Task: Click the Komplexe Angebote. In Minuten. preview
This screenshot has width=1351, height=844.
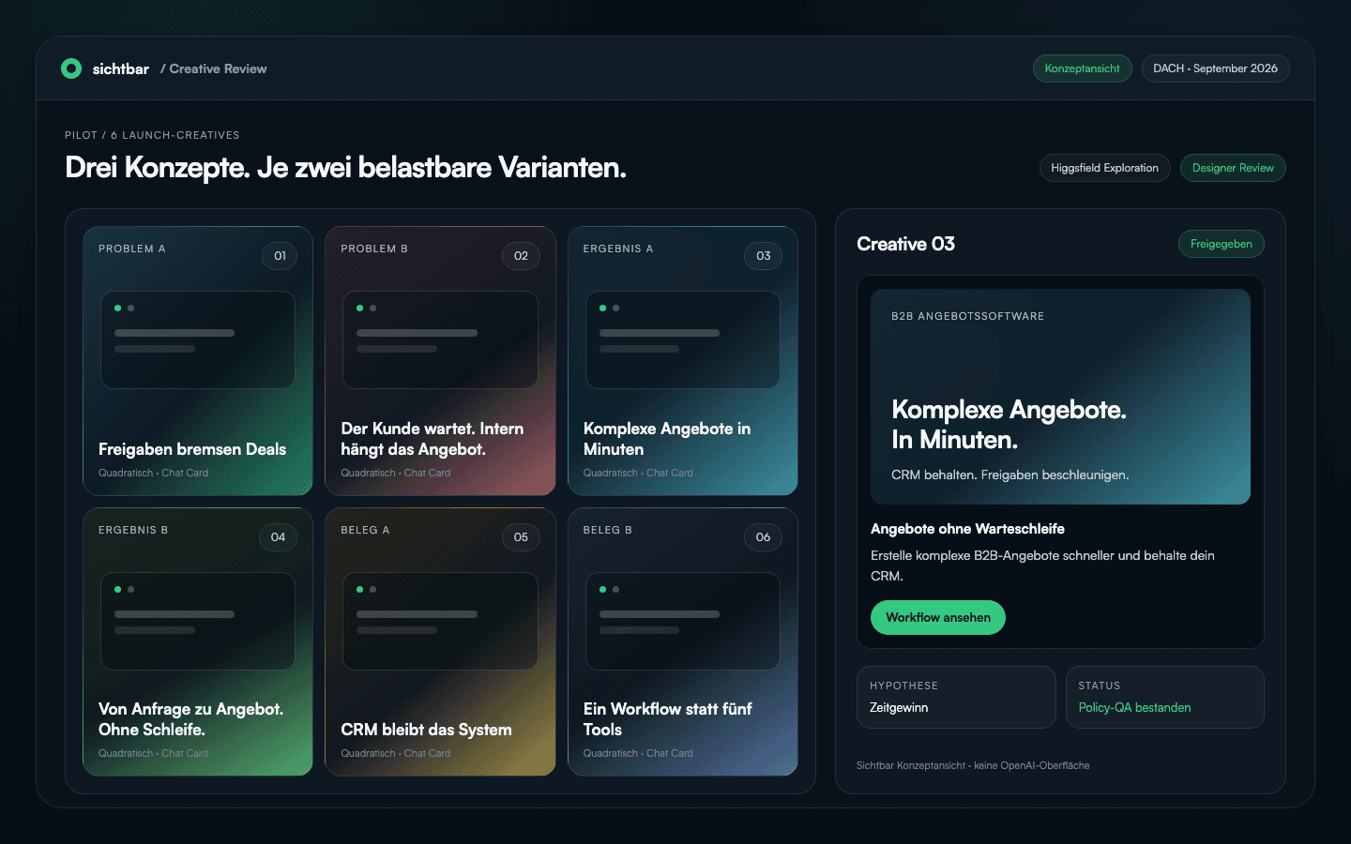Action: pos(1060,397)
